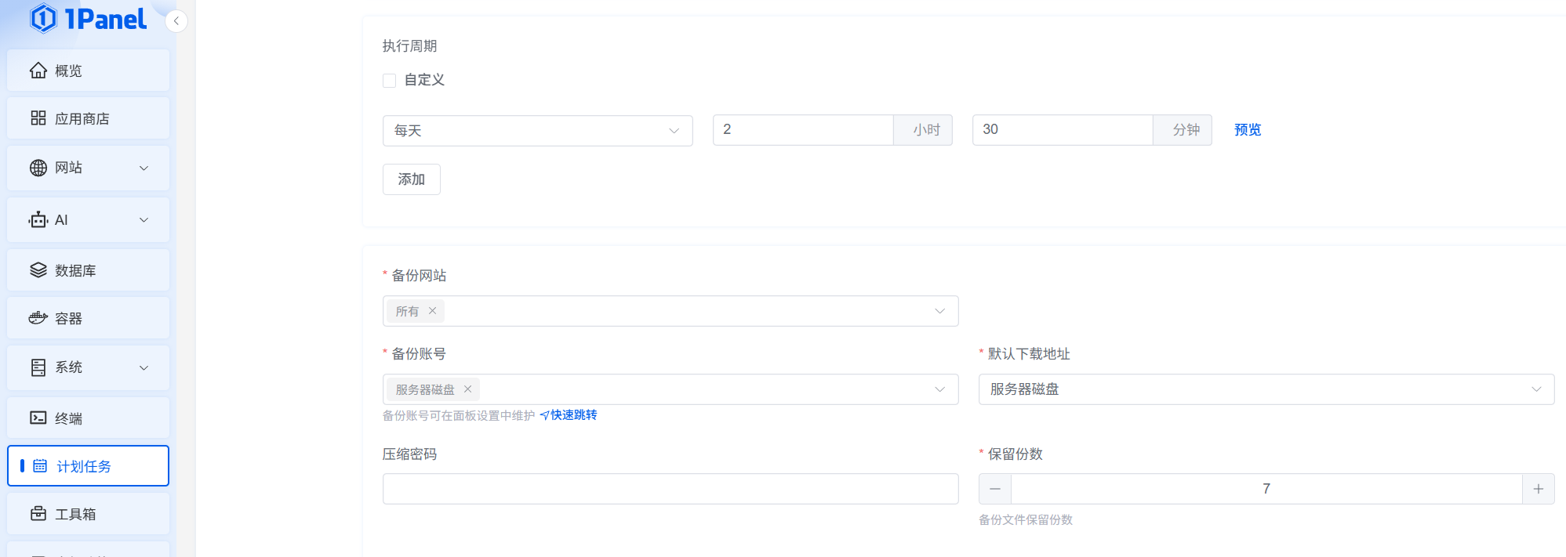This screenshot has height=557, width=1566.
Task: Remove the 服务器磁盘 tag from 备份账号
Action: coord(467,389)
